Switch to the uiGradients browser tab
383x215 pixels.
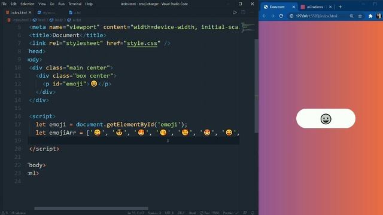[315, 7]
